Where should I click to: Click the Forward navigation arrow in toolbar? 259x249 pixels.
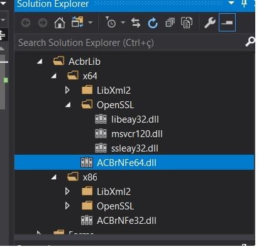click(43, 23)
